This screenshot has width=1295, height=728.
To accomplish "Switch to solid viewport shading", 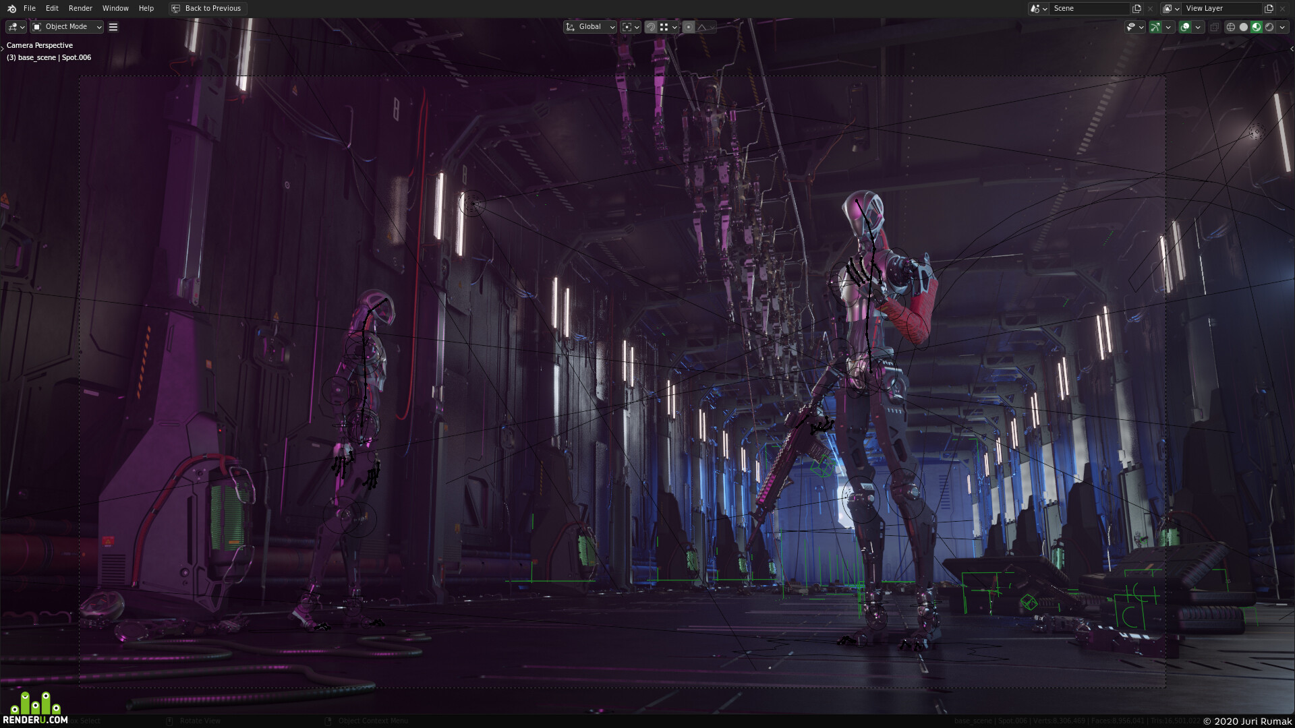I will [1244, 27].
